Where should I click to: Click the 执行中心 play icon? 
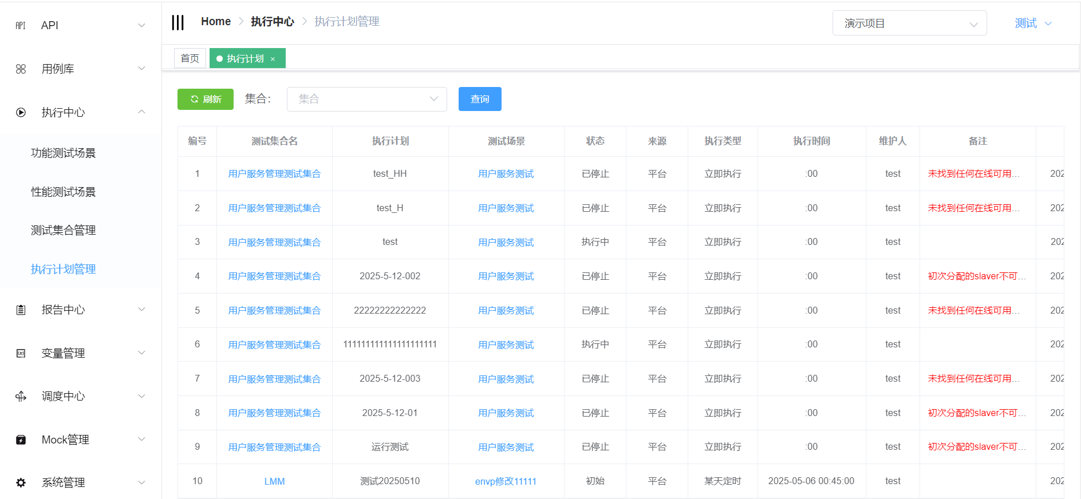point(21,112)
